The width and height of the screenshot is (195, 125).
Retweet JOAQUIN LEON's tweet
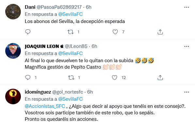71,78
